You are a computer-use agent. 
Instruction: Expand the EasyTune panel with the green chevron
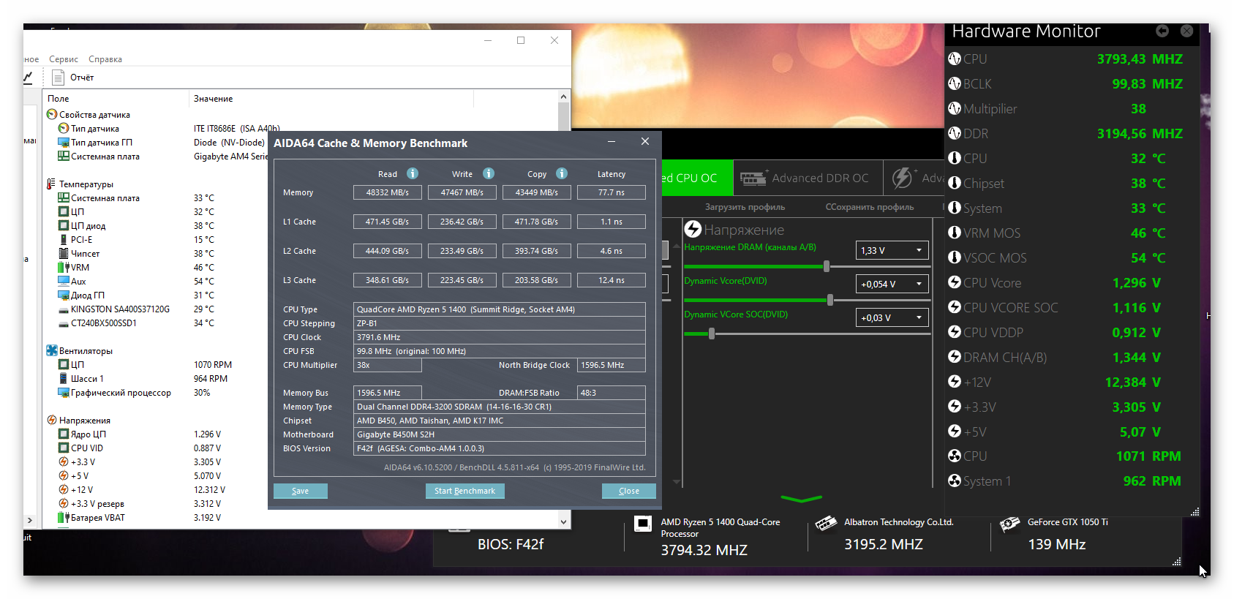[802, 500]
